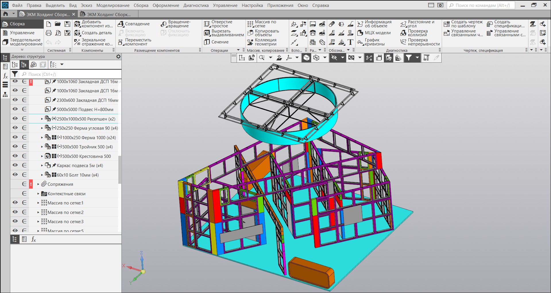Click Добавить компонент из... button
Image resolution: width=551 pixels, height=293 pixels.
click(93, 24)
